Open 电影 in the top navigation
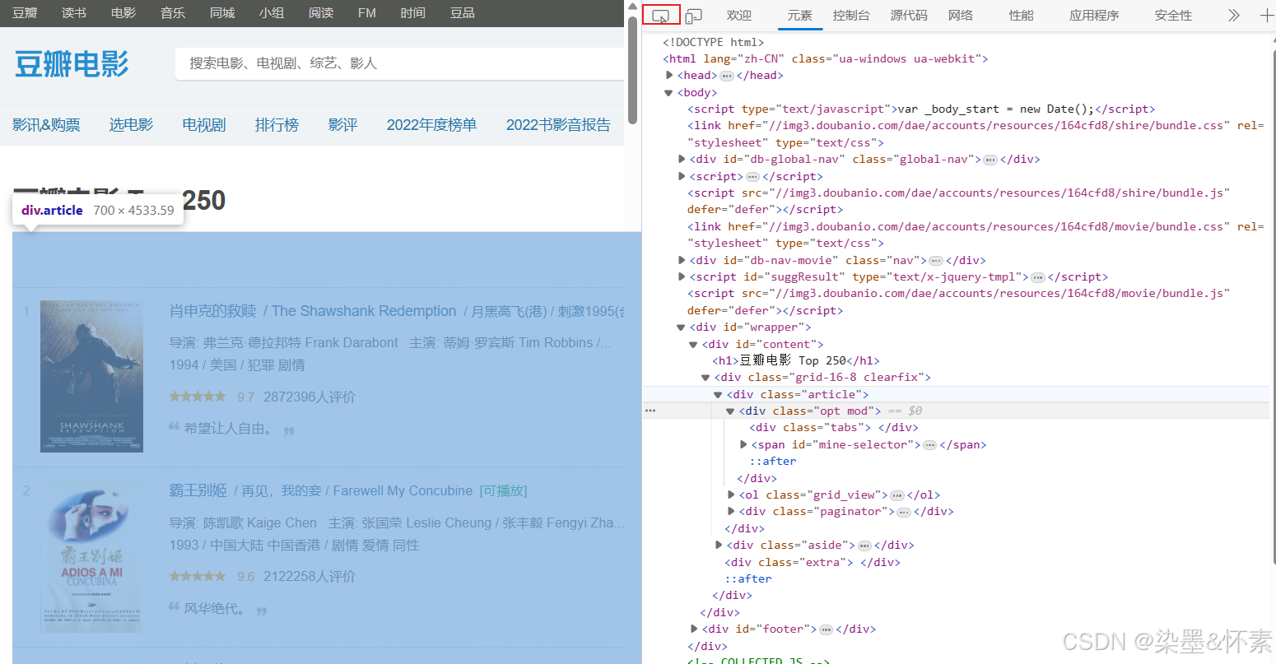The image size is (1276, 664). [123, 13]
